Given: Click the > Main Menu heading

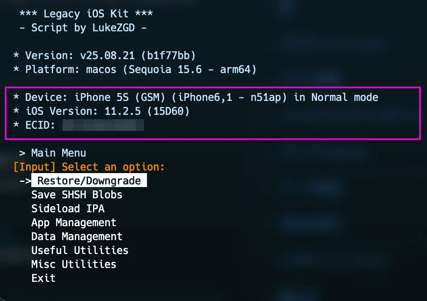Looking at the screenshot, I should point(53,153).
